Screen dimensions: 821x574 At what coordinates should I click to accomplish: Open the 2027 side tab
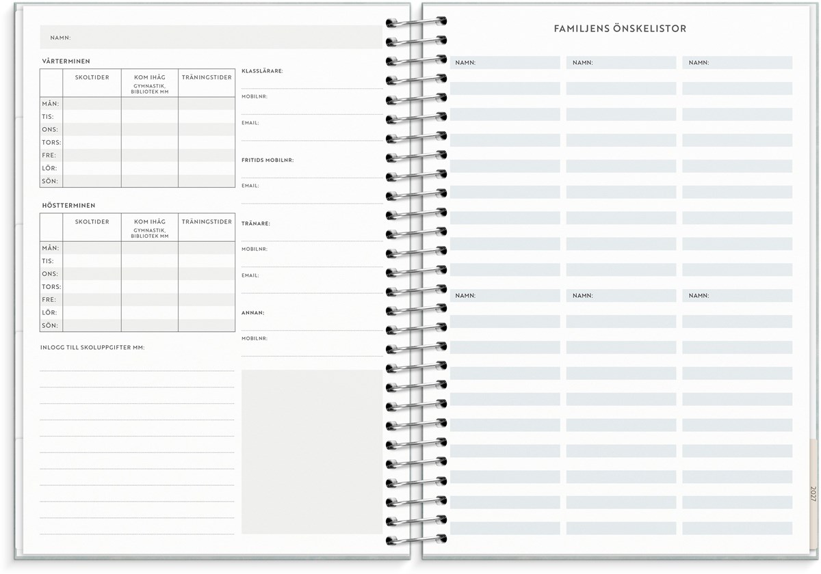tap(813, 493)
